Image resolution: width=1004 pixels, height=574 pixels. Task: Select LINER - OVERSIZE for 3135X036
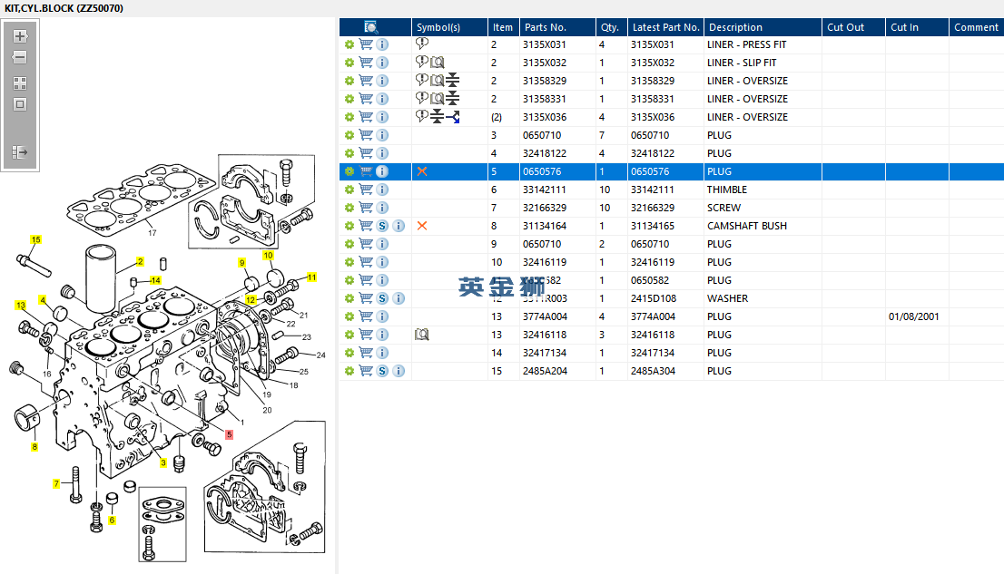point(747,117)
